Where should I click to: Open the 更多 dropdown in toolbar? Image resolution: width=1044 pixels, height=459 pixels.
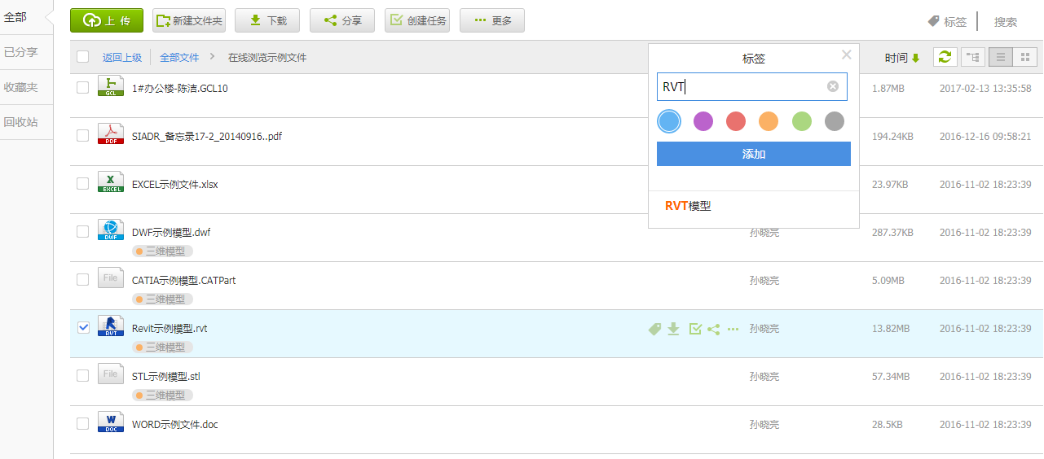point(492,20)
